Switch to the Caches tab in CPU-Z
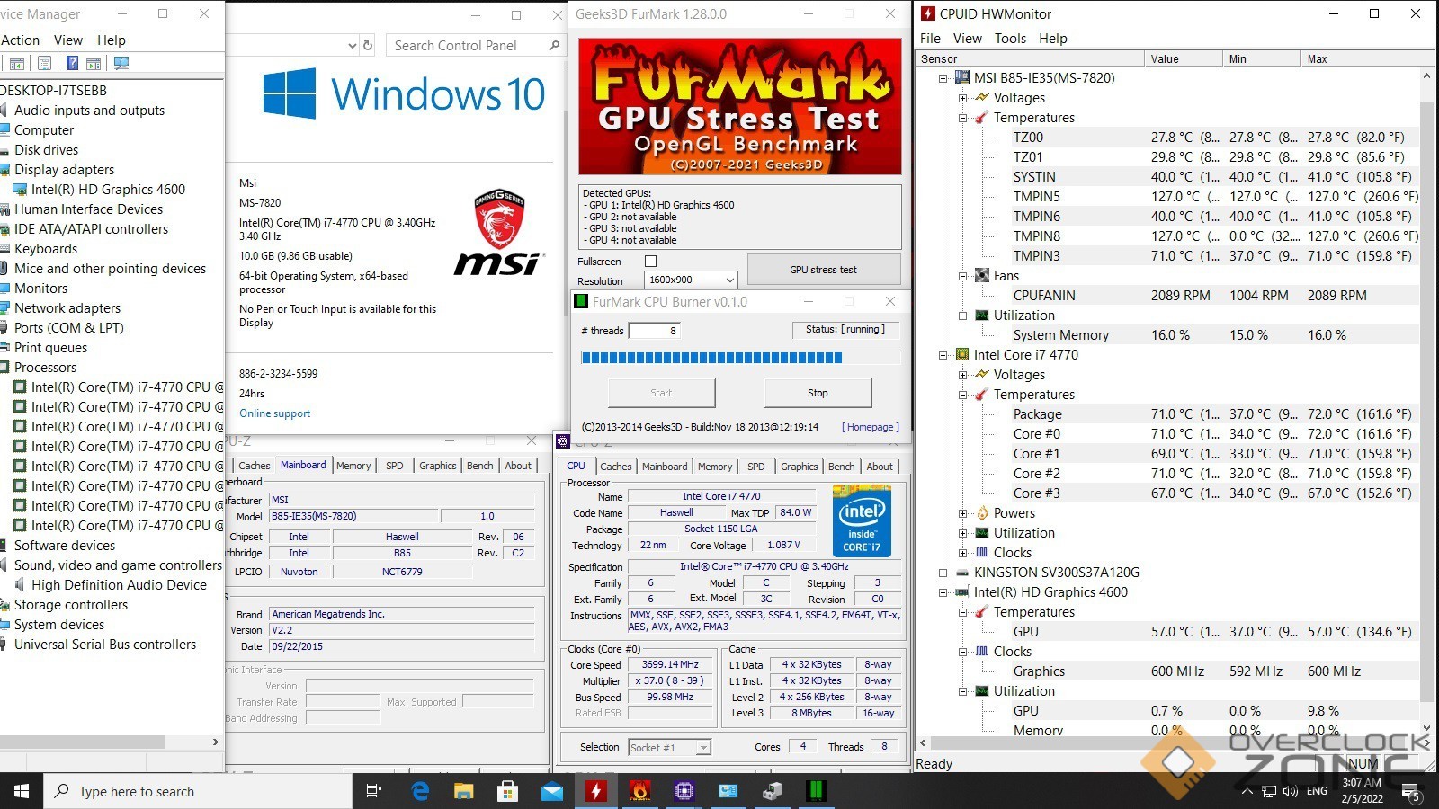Image resolution: width=1439 pixels, height=809 pixels. point(615,467)
